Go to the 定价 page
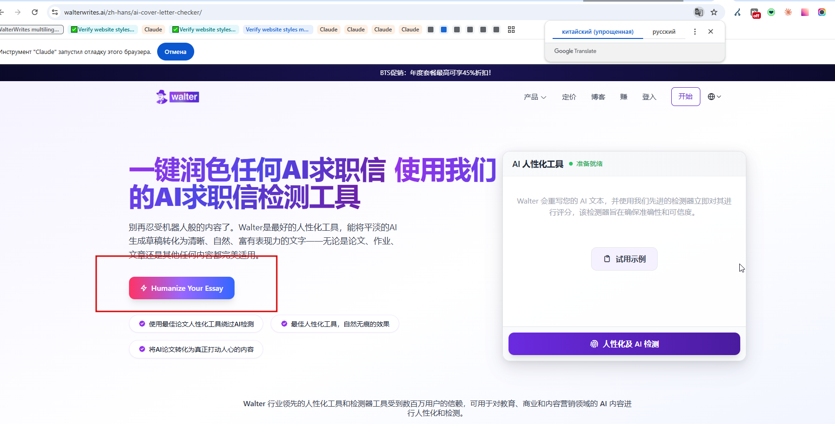This screenshot has height=424, width=835. [x=569, y=97]
